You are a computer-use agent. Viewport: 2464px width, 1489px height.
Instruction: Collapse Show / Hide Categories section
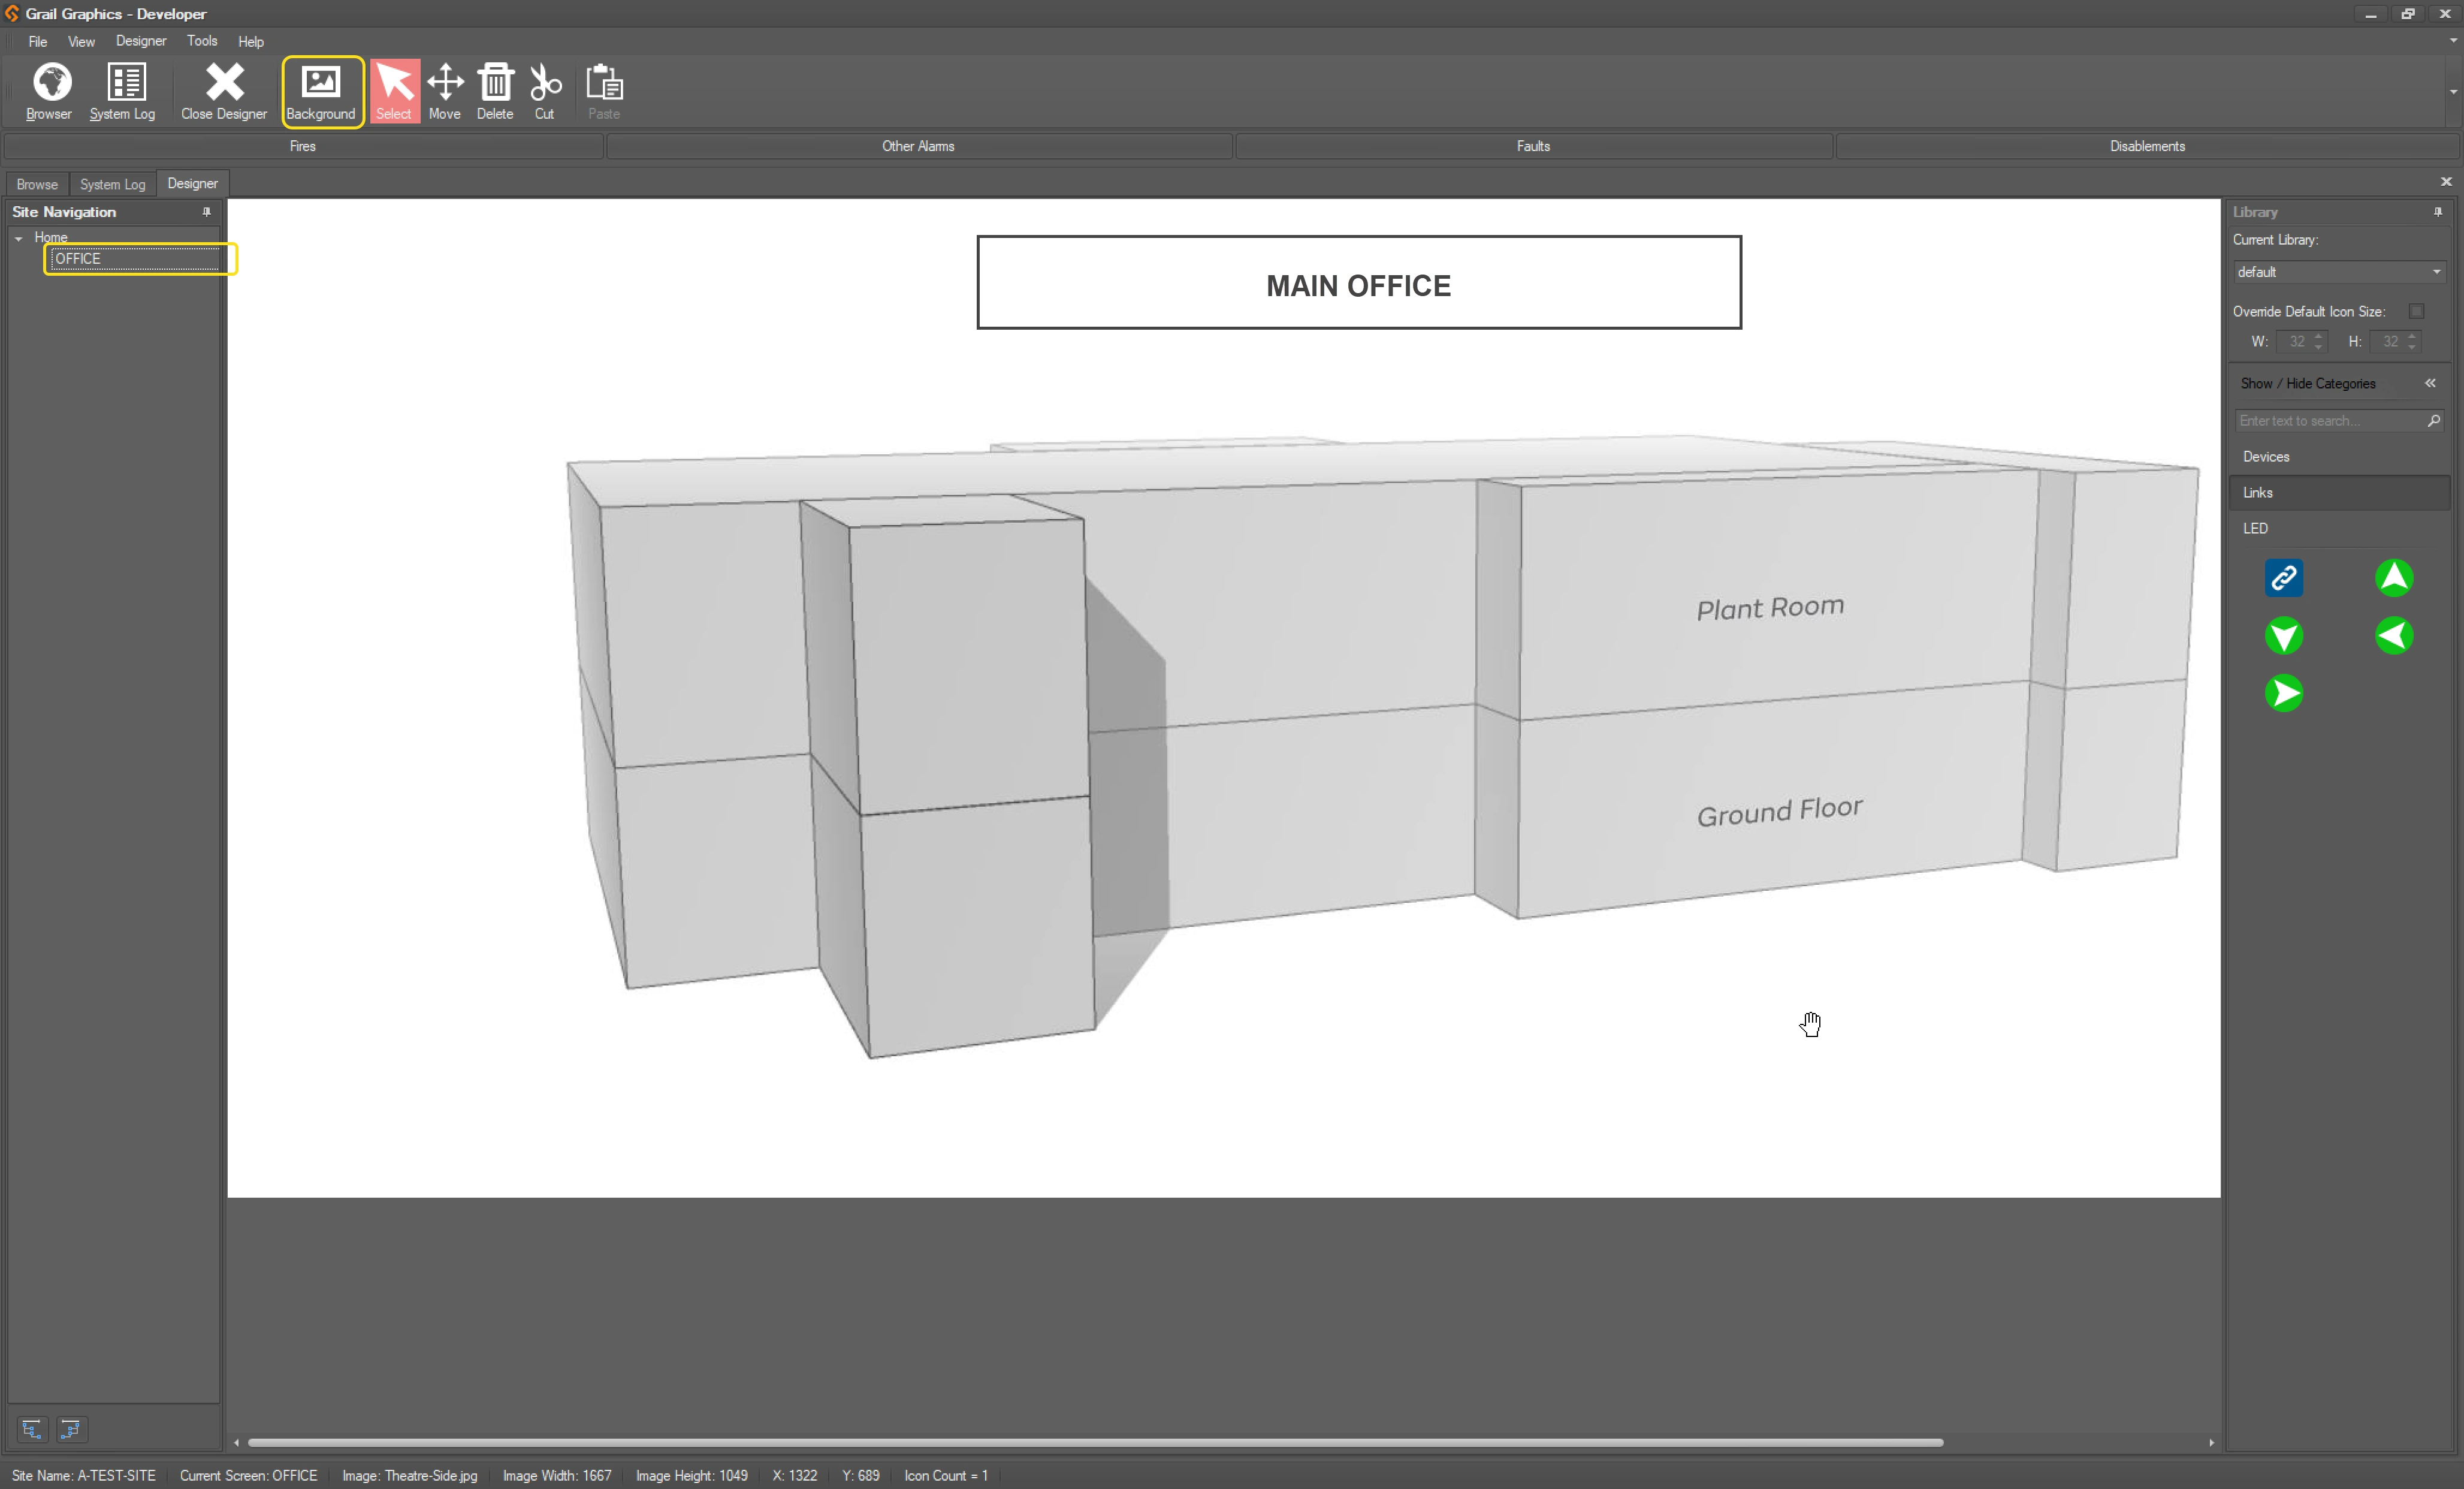click(2430, 383)
